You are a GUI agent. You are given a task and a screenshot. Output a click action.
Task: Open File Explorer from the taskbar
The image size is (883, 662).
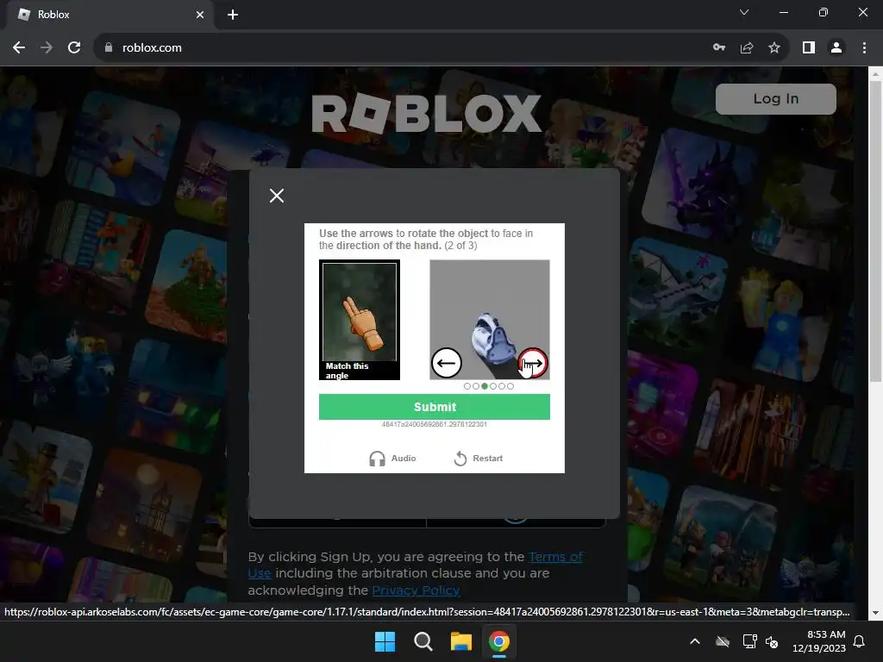point(460,641)
